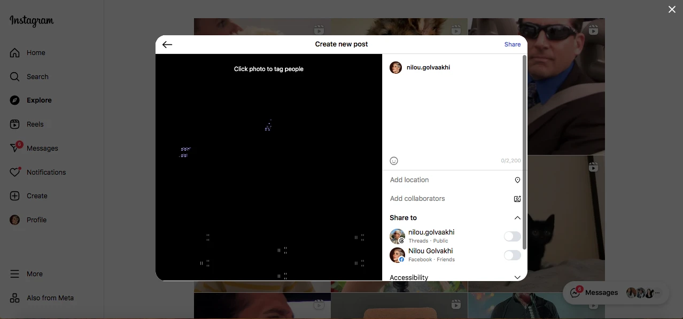Click the location pin icon
The width and height of the screenshot is (683, 319).
pyautogui.click(x=517, y=180)
